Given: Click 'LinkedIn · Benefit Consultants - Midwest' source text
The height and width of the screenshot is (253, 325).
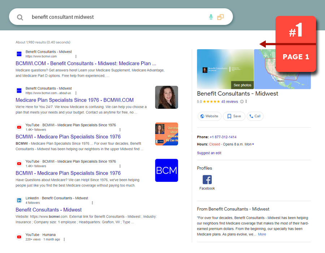Looking at the screenshot, I should pos(57,198).
